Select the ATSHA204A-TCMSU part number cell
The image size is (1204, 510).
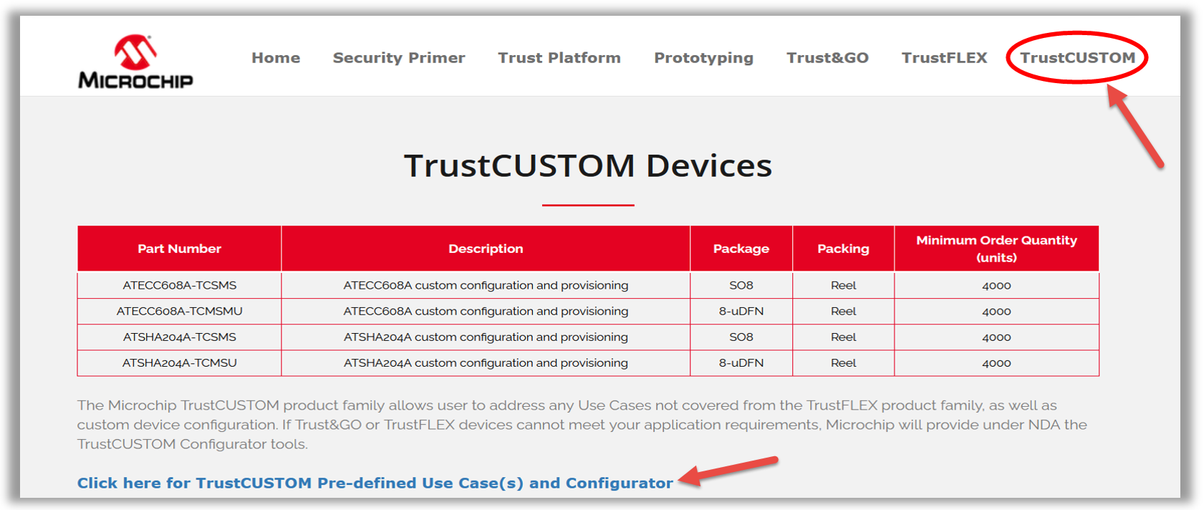(179, 362)
